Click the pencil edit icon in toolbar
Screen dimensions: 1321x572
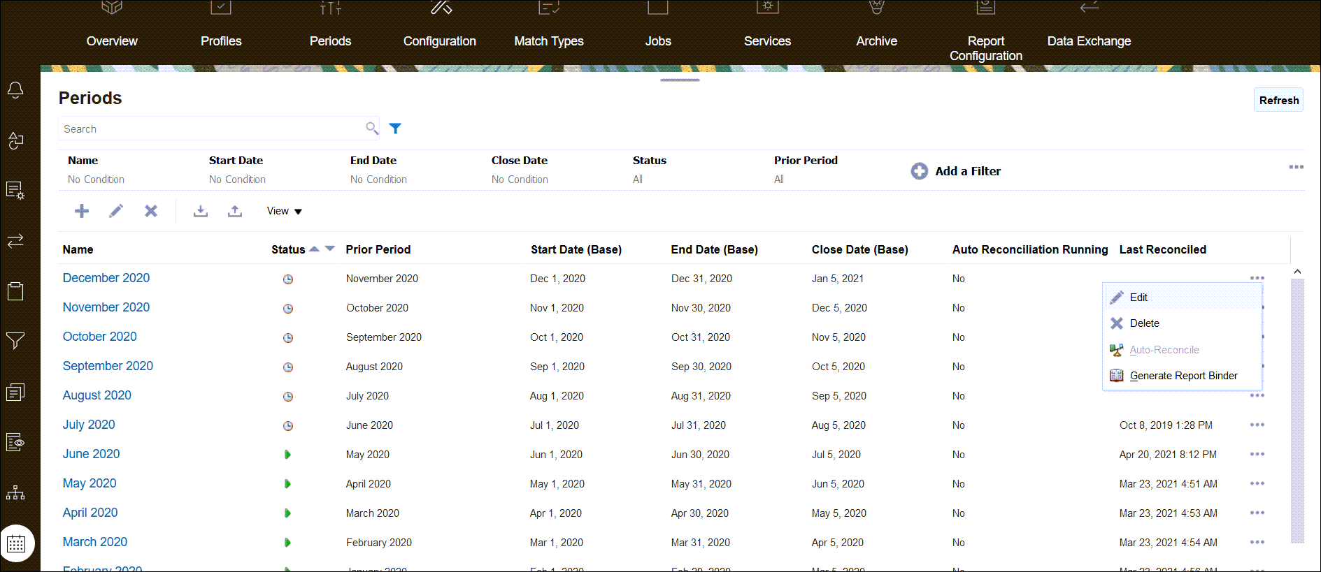point(116,211)
